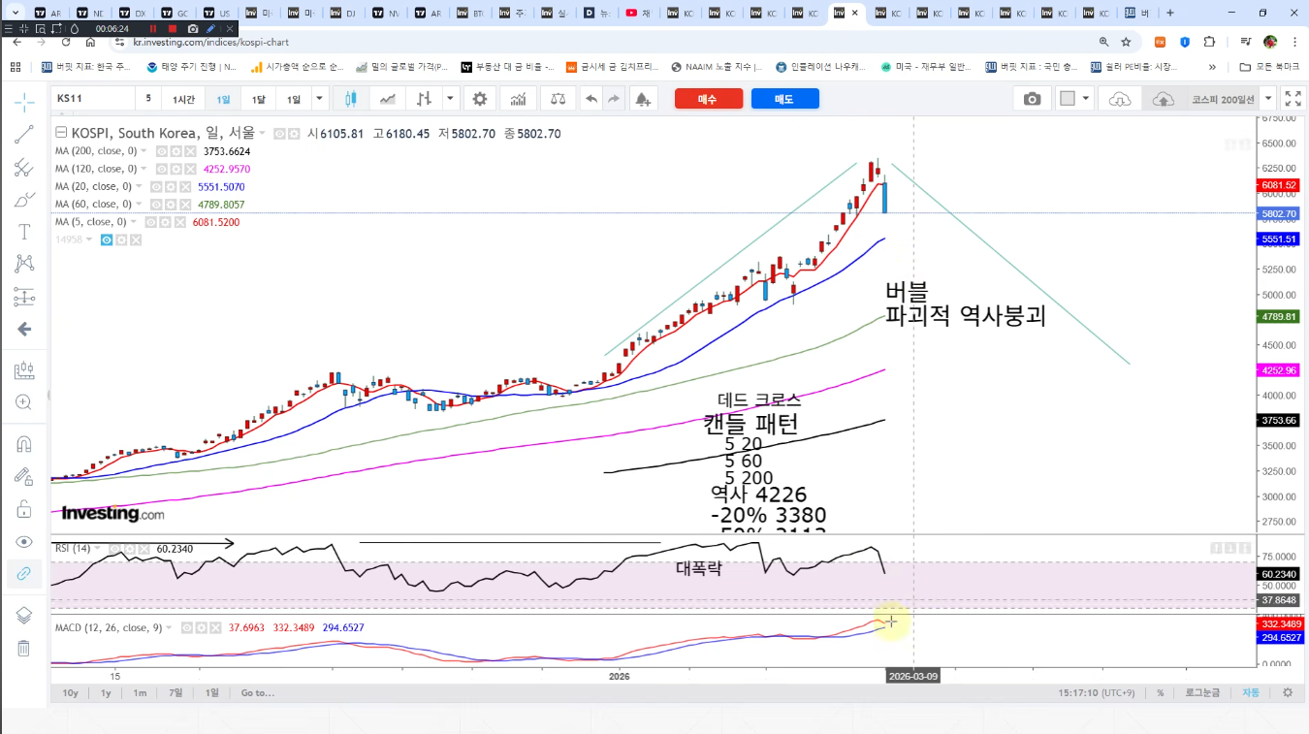Click the blue 매도 sell button

pos(784,99)
